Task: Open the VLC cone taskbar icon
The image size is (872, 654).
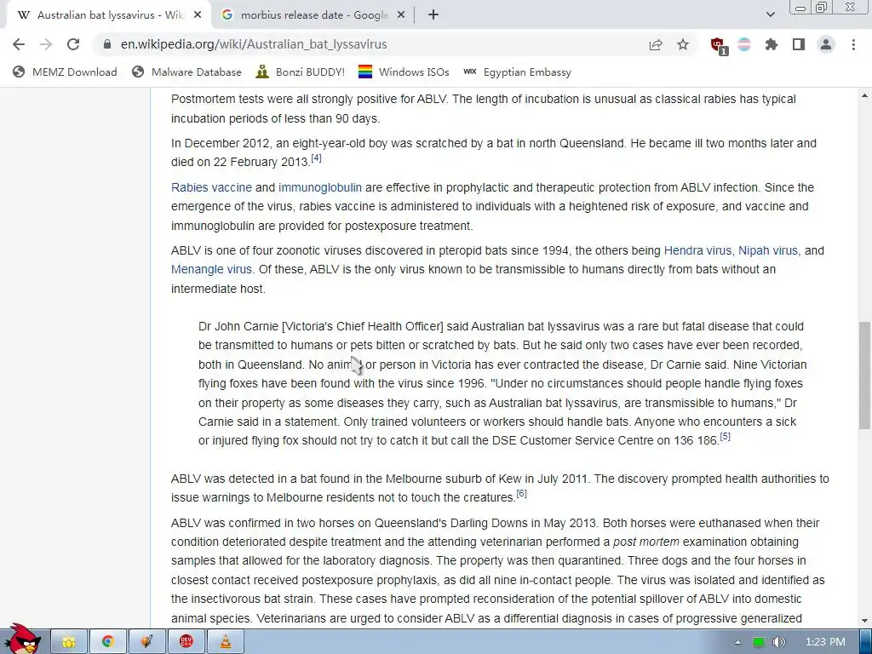Action: click(x=226, y=642)
